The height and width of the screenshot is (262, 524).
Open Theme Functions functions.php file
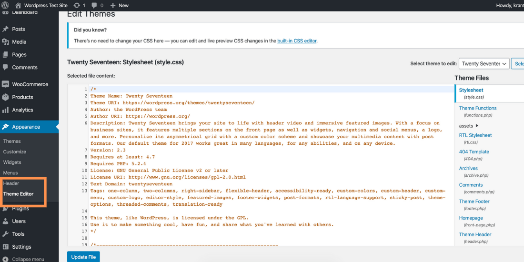tap(478, 108)
